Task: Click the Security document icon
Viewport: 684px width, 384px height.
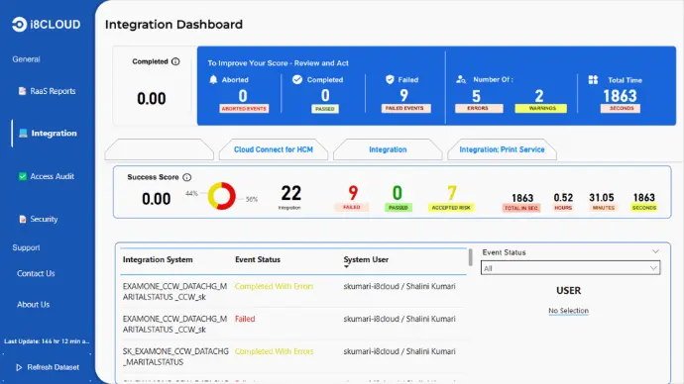Action: pos(23,219)
